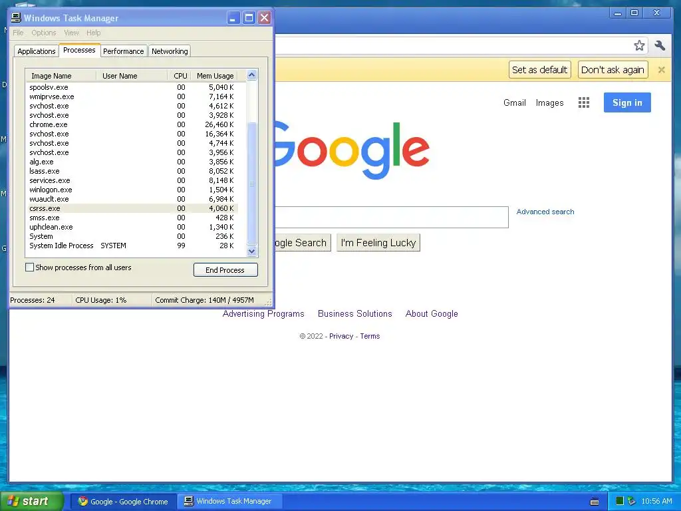
Task: Click Commit Charge status bar entry
Action: point(204,300)
